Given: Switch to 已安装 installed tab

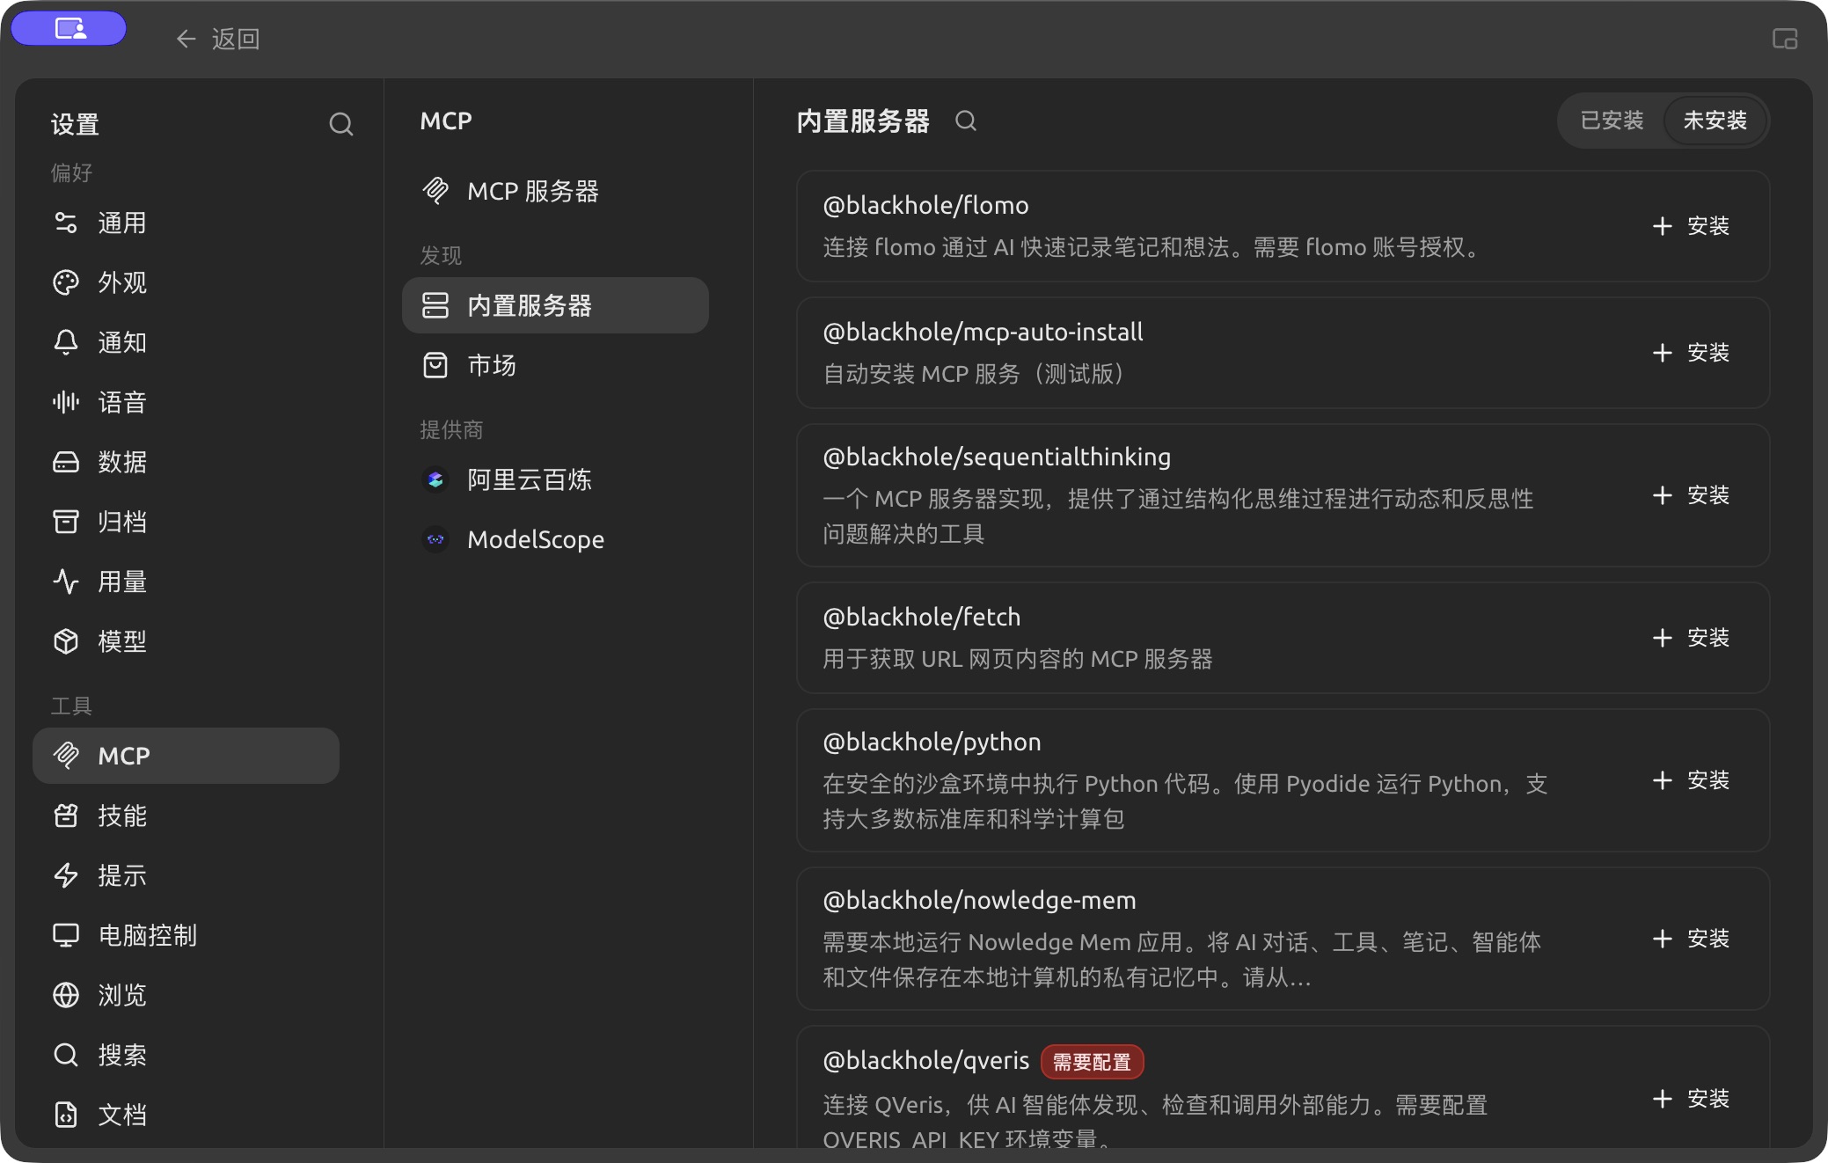Looking at the screenshot, I should tap(1612, 121).
